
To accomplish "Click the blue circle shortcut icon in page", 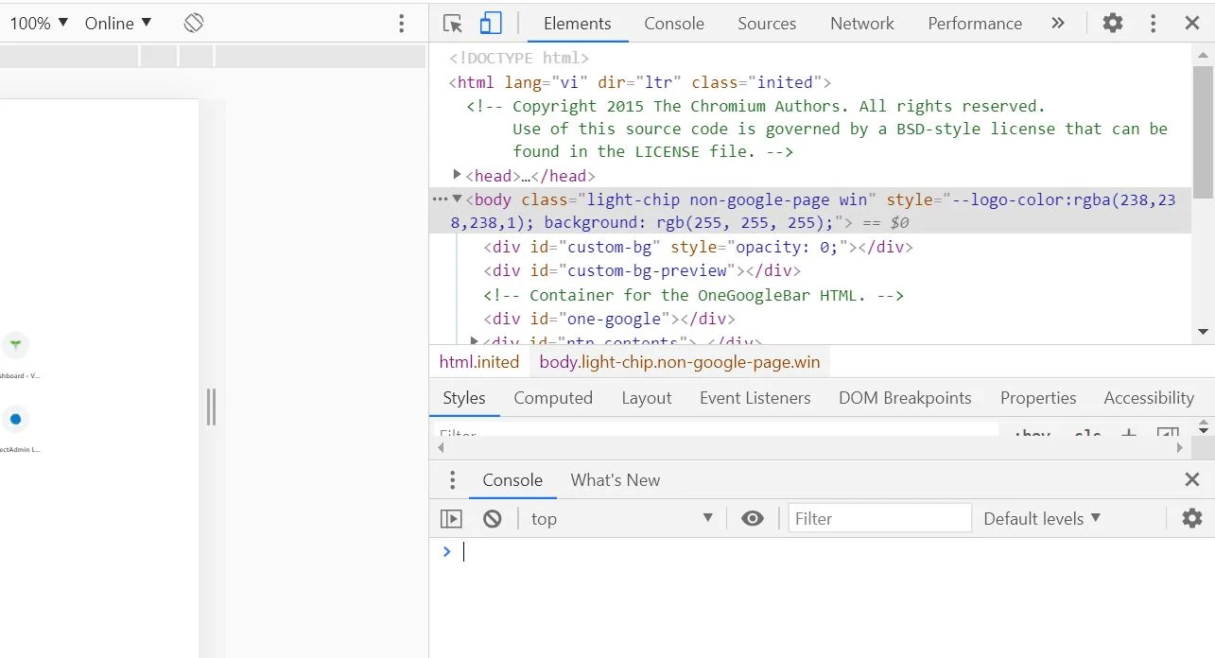I will point(15,419).
